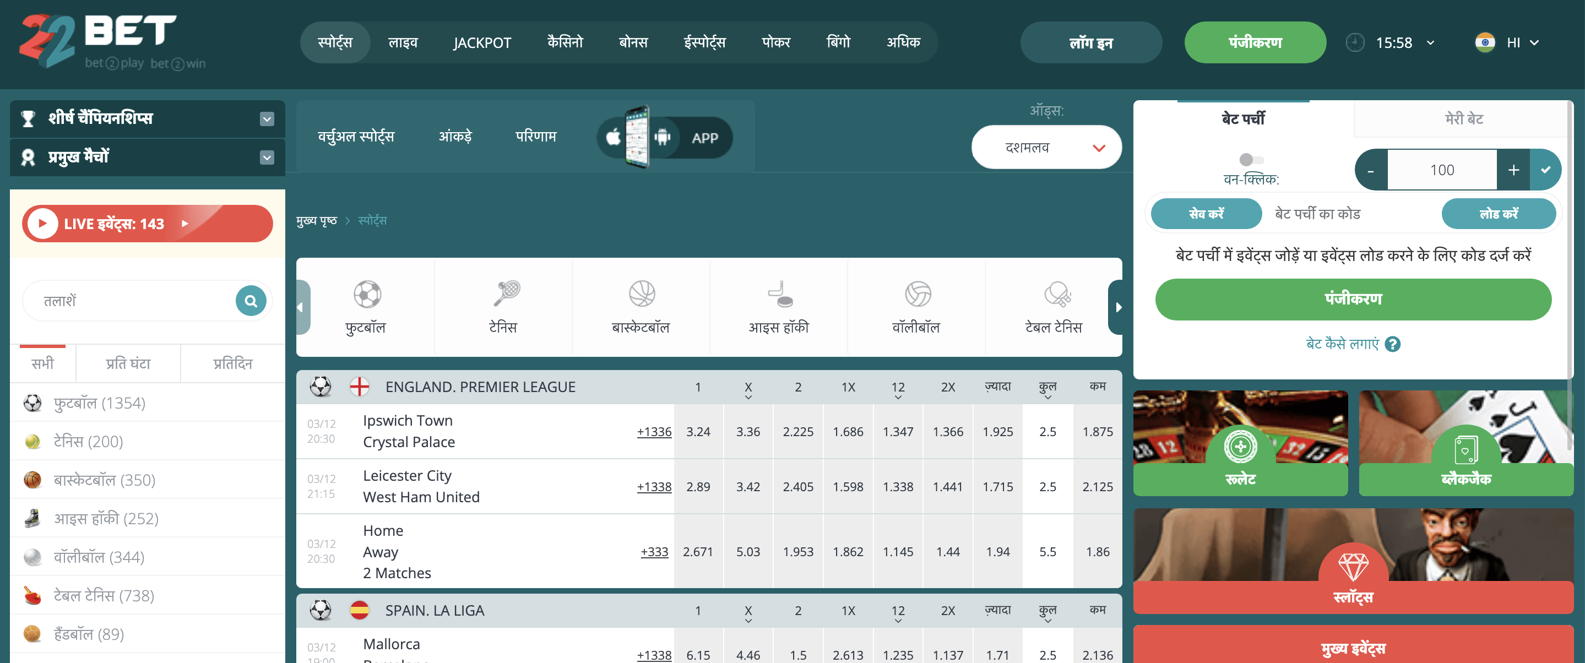Select odds 3.24 for Ipswich Town win
This screenshot has width=1585, height=663.
coord(698,431)
